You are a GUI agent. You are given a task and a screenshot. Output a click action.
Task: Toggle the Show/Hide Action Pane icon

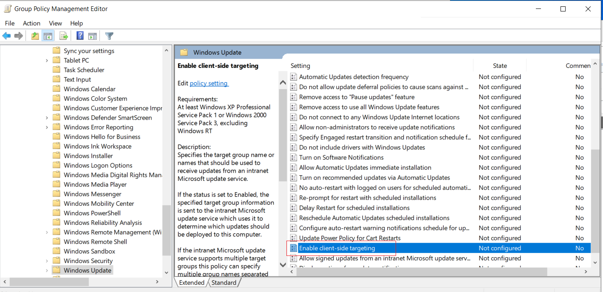pos(93,36)
